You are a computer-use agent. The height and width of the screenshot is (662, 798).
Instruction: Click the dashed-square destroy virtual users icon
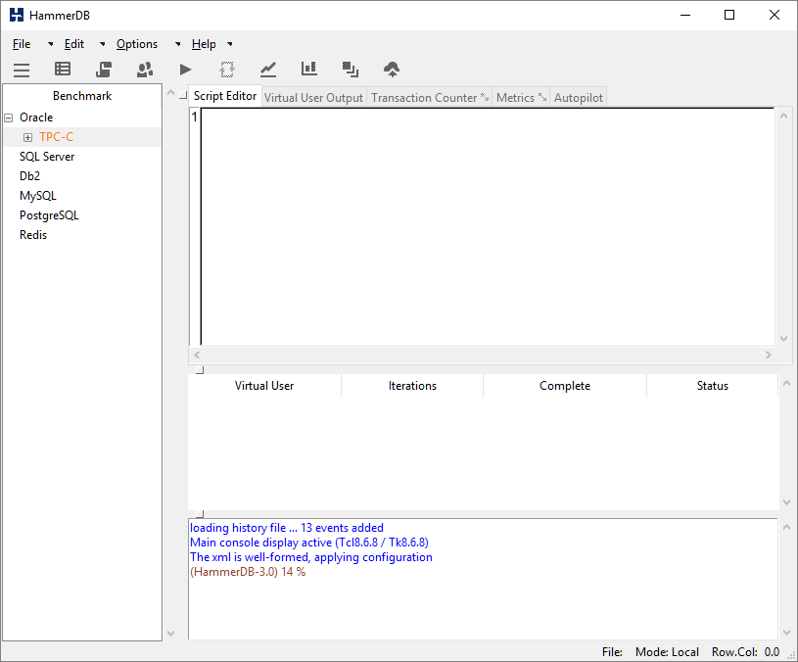[227, 70]
